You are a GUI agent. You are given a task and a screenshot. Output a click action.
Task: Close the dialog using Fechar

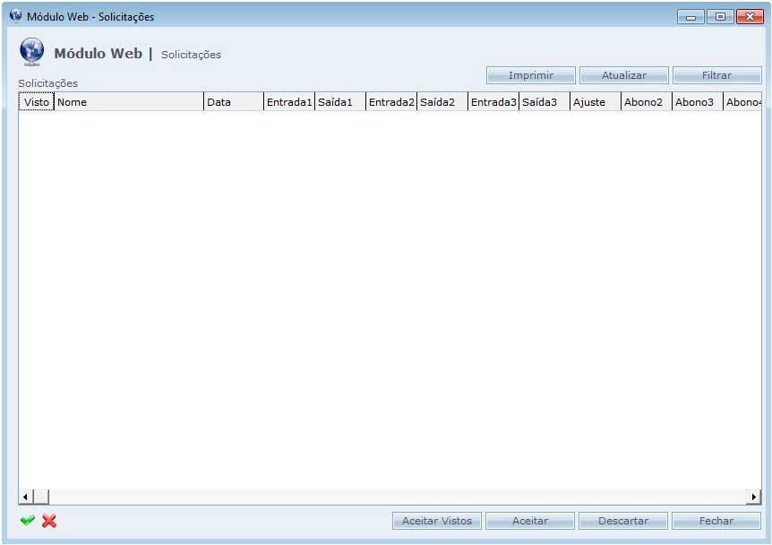(716, 521)
